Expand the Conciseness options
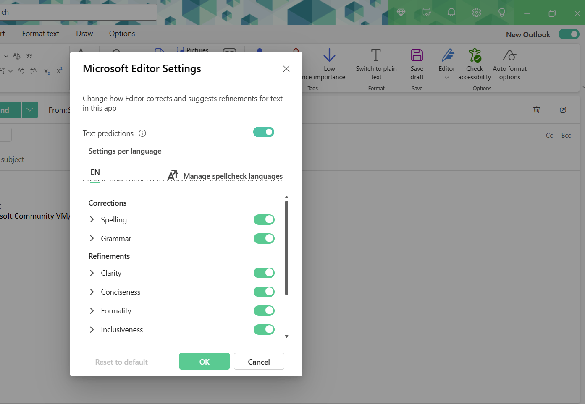The width and height of the screenshot is (585, 404). [92, 292]
